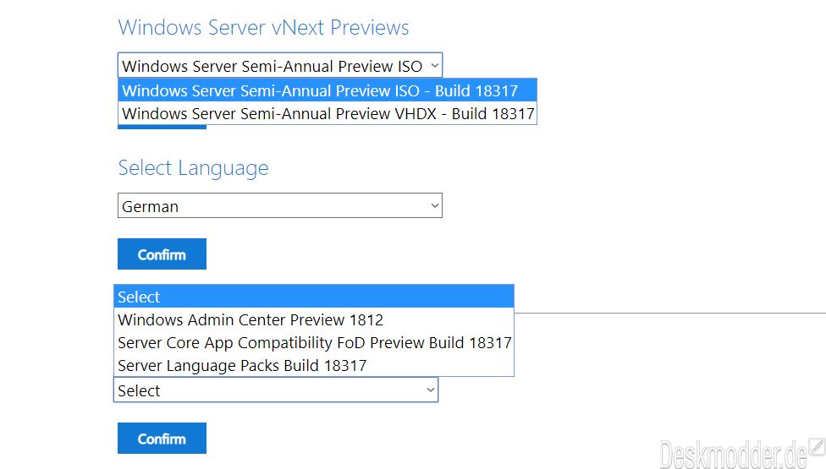Click the Confirm button below the German dropdown

pos(162,254)
